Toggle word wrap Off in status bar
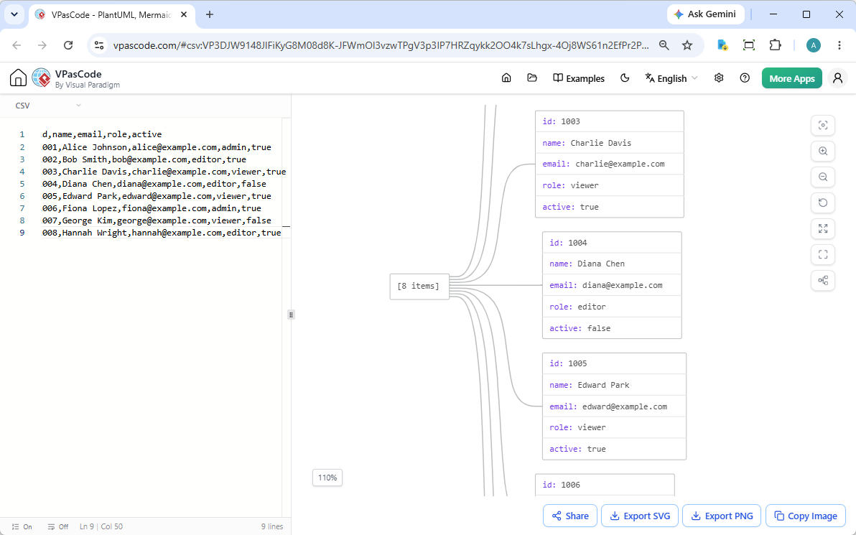Image resolution: width=856 pixels, height=535 pixels. click(58, 527)
